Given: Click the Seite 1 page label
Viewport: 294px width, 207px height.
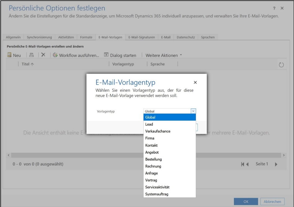Looking at the screenshot, I should coord(262,164).
